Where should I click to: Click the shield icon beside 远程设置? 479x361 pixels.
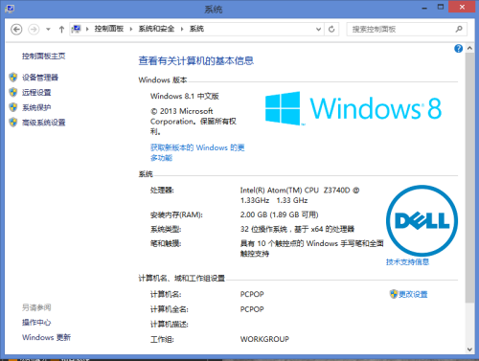tap(13, 92)
